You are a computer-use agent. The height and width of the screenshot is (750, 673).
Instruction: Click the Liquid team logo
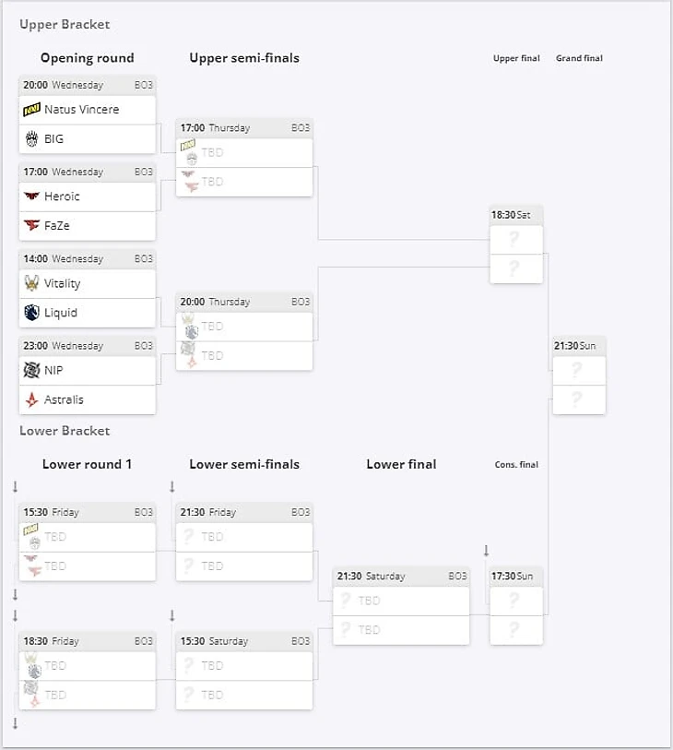[32, 313]
